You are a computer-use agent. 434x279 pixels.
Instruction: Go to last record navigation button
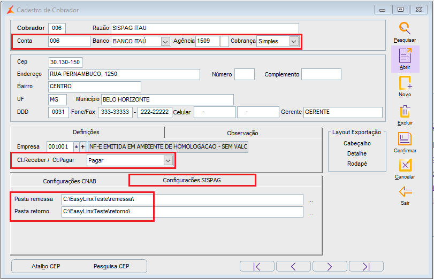tap(366, 267)
